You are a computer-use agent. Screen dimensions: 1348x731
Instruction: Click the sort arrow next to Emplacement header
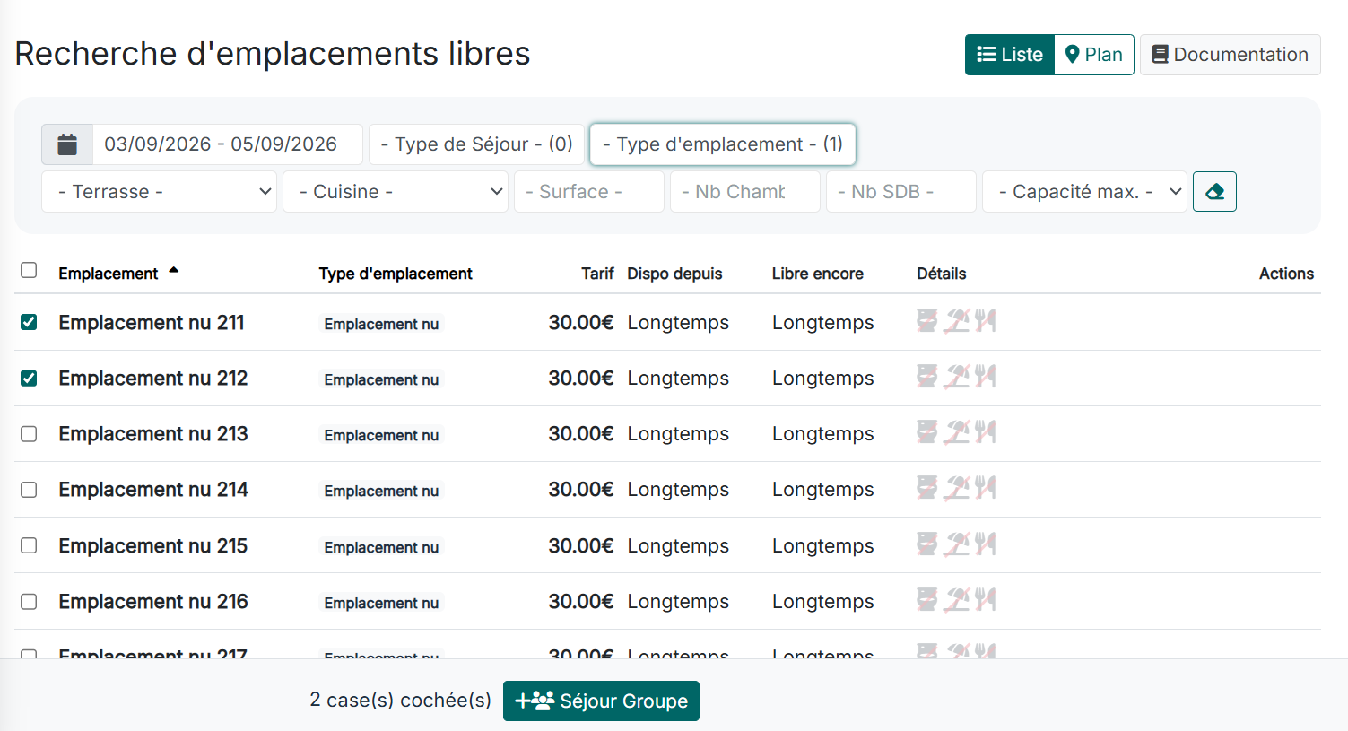click(x=174, y=270)
